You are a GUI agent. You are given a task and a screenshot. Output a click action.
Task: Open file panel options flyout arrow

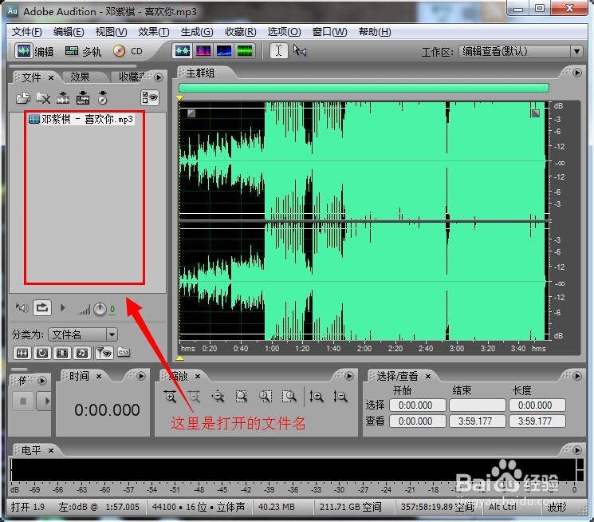click(159, 77)
